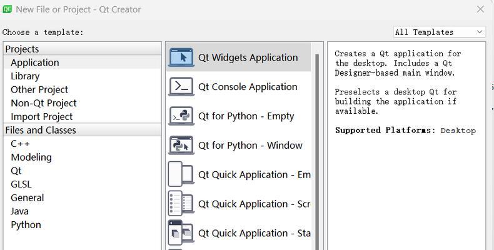
Task: Click the Files and Classes section header
Action: click(x=82, y=130)
